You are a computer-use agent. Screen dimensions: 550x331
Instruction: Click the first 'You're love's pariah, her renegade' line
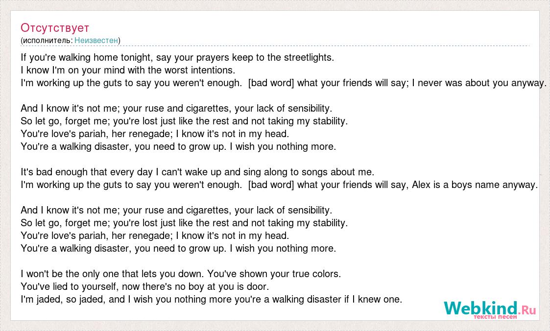click(155, 134)
